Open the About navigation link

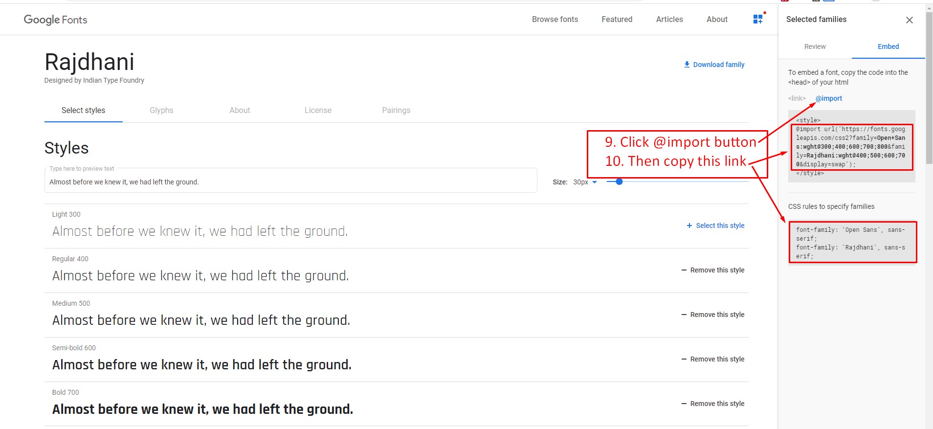pos(717,20)
